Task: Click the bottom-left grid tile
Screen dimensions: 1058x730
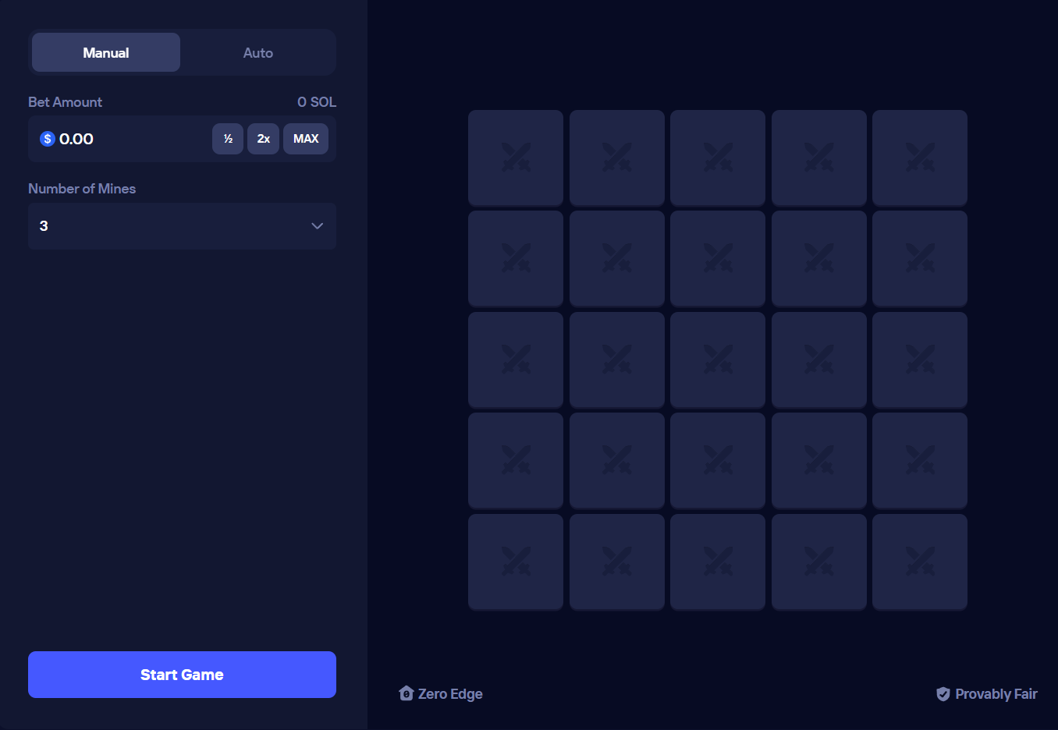Action: [x=515, y=562]
